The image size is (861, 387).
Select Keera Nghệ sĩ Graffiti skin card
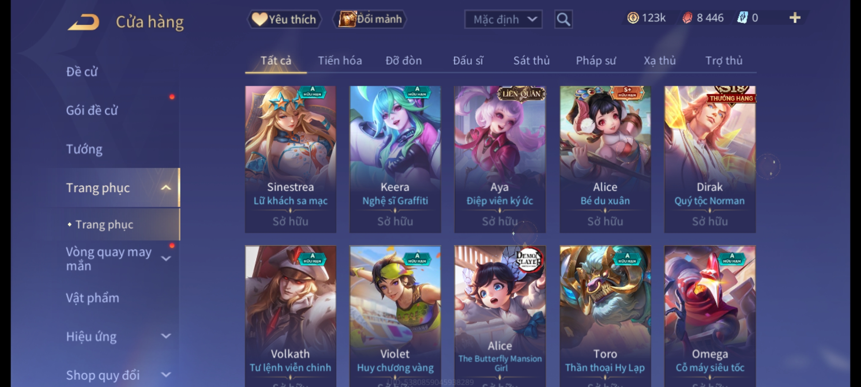[x=395, y=159]
